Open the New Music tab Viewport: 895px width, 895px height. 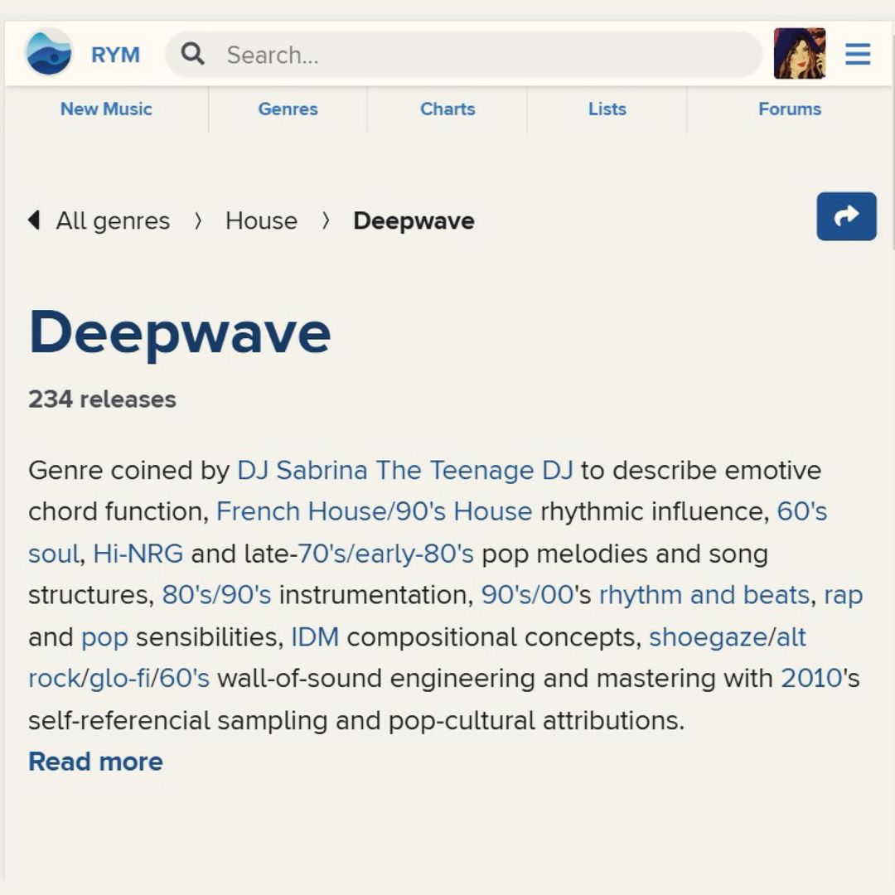(106, 109)
